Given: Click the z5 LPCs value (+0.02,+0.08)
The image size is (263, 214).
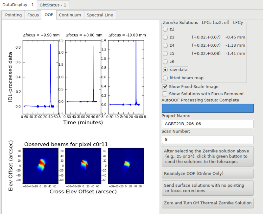Looking at the screenshot, I should tap(206, 54).
